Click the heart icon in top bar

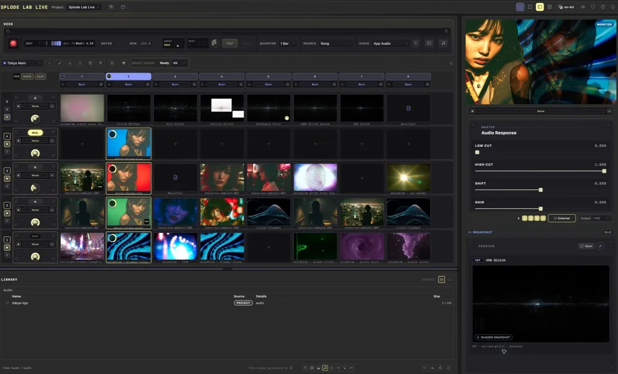point(593,7)
